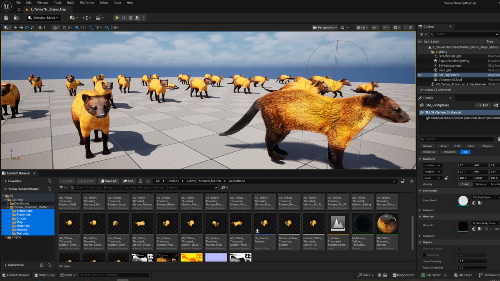
Task: Click the Linear Damping value field
Action: tap(472, 261)
